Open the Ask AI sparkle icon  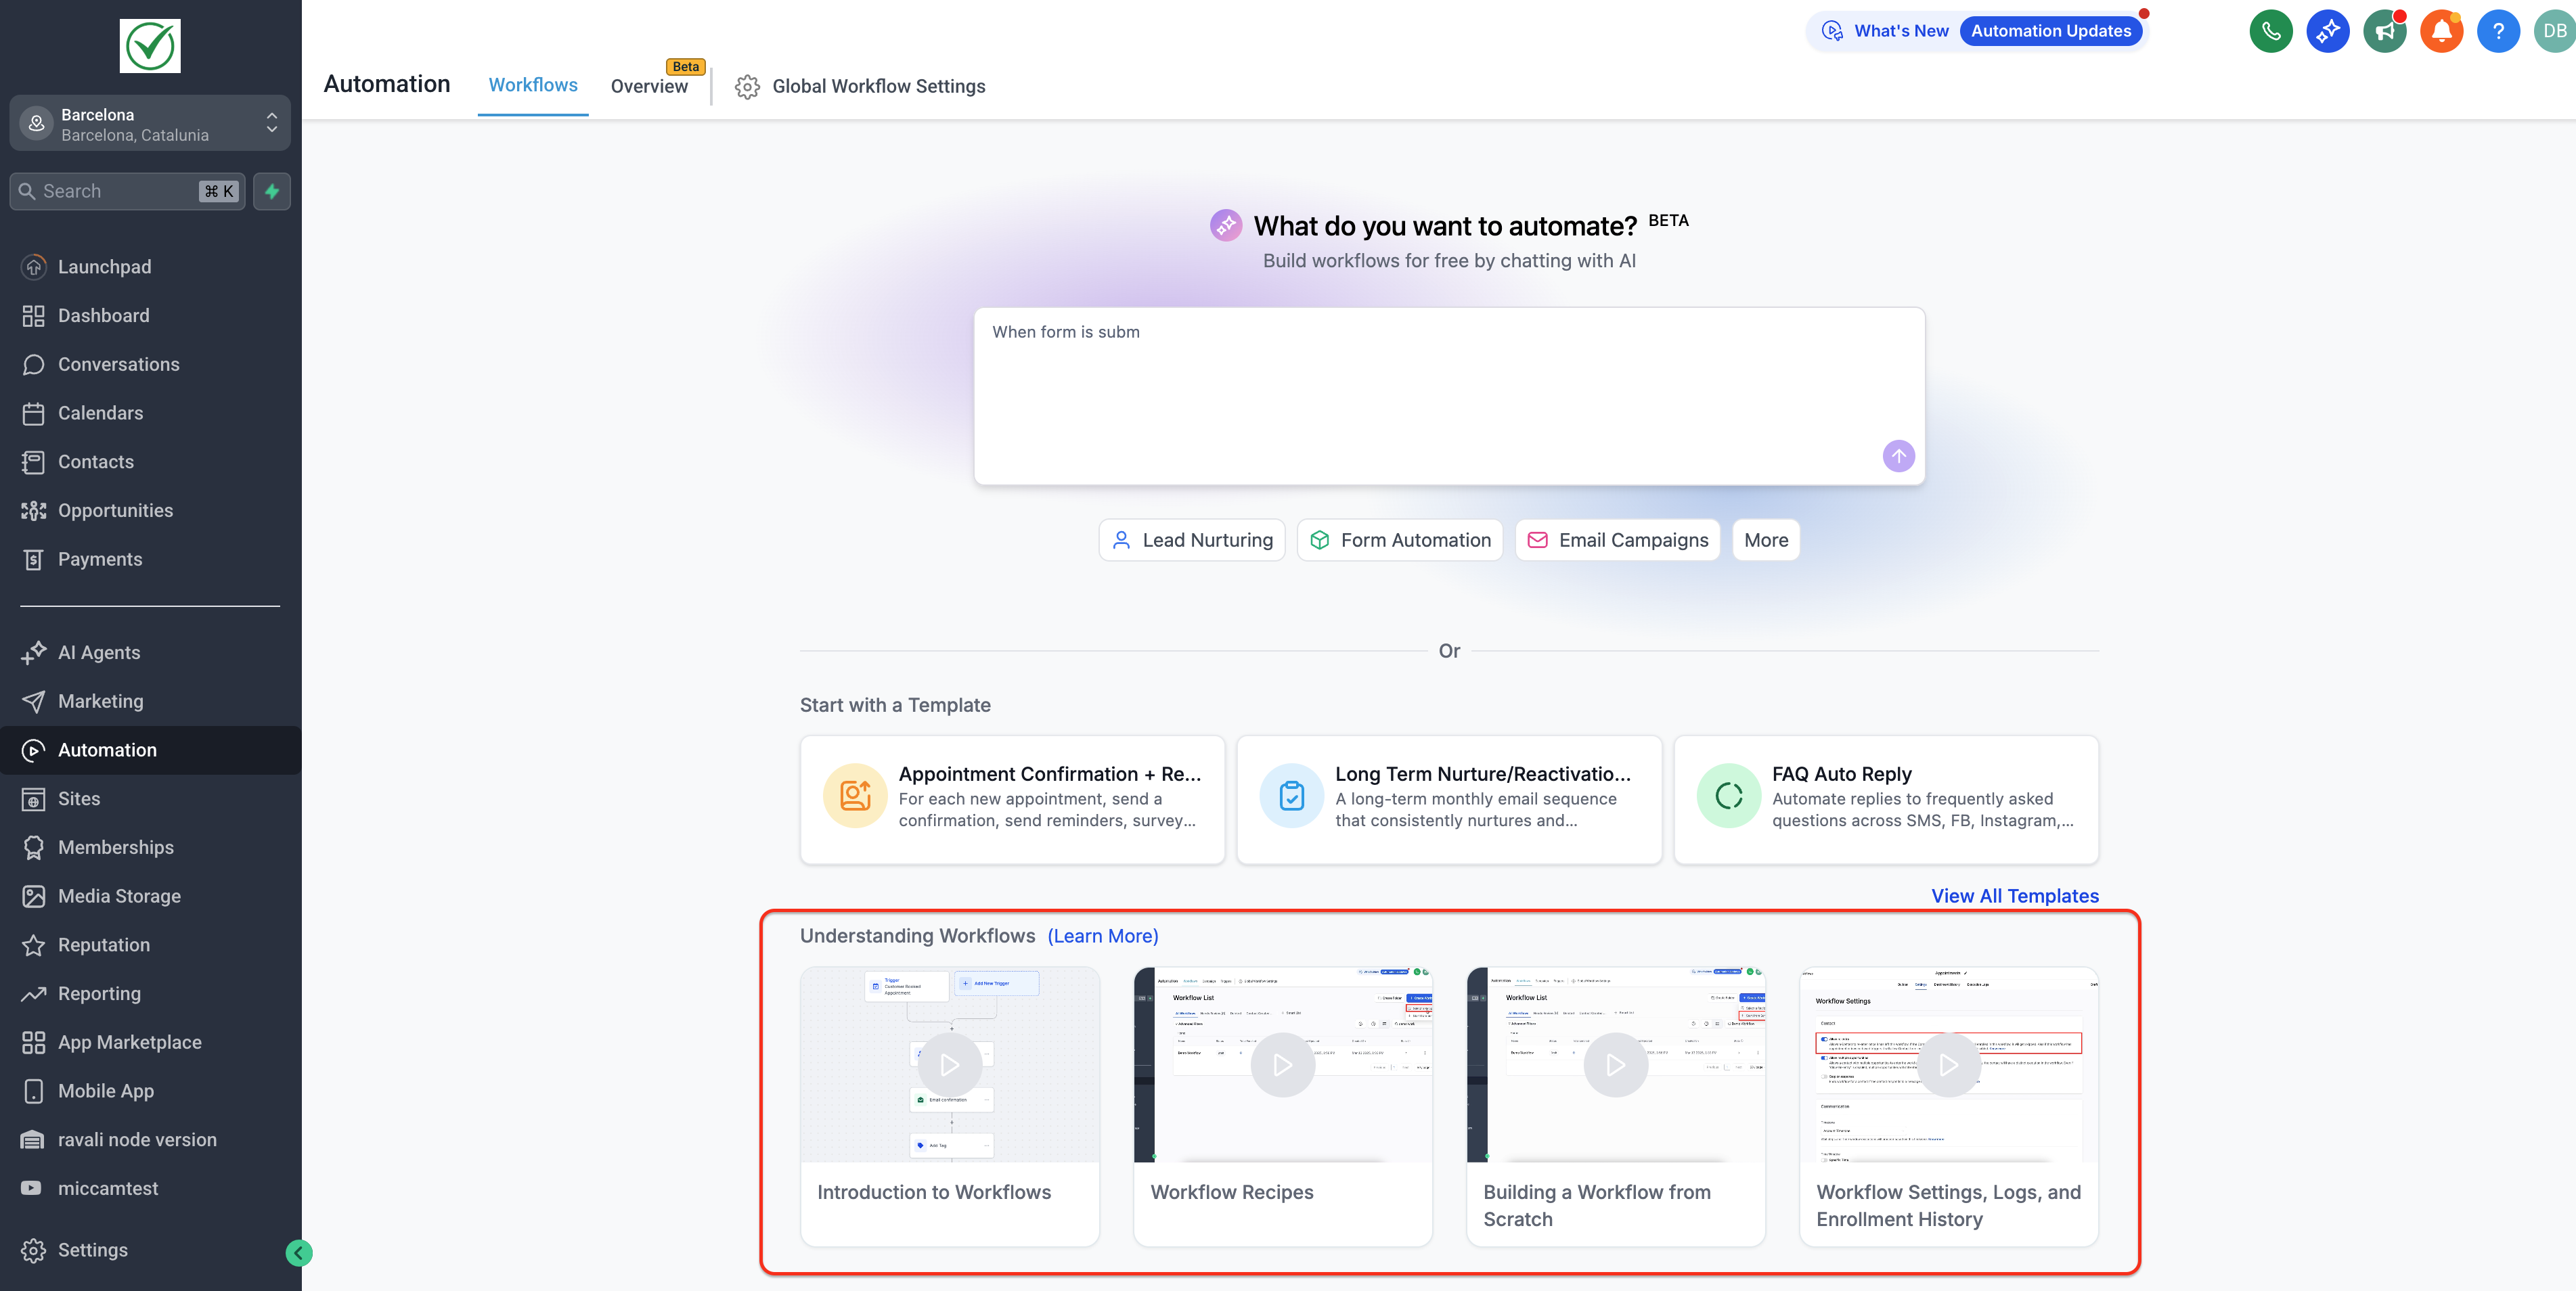[x=2327, y=31]
